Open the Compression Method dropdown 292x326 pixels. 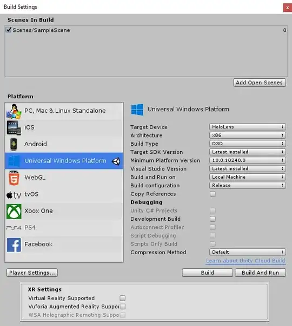[x=248, y=252]
